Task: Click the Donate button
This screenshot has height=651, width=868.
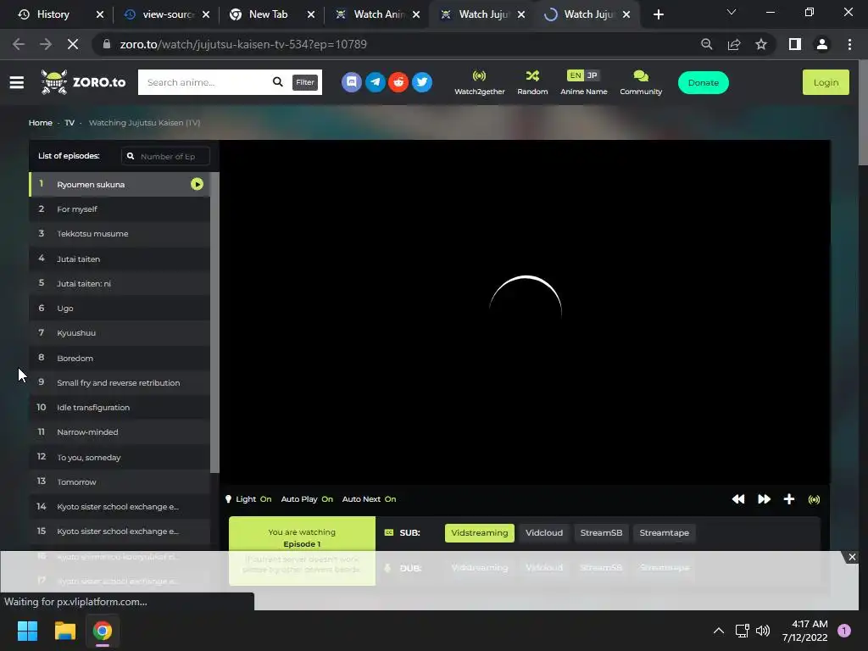Action: [703, 82]
